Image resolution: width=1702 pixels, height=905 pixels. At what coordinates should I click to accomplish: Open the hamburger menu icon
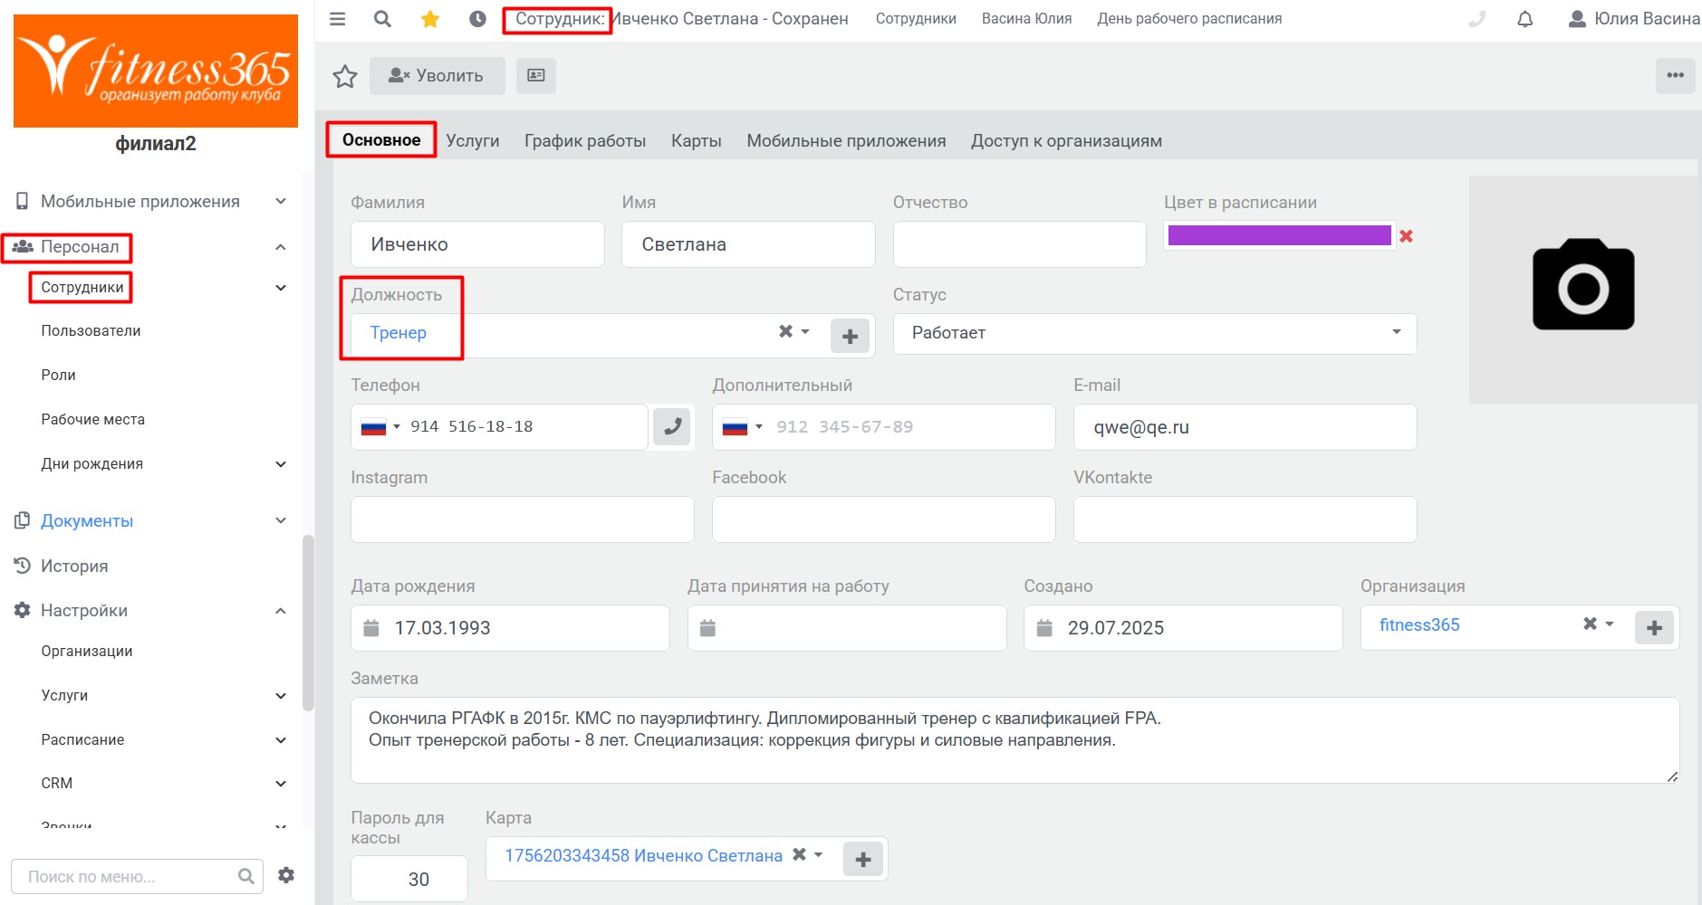point(338,19)
